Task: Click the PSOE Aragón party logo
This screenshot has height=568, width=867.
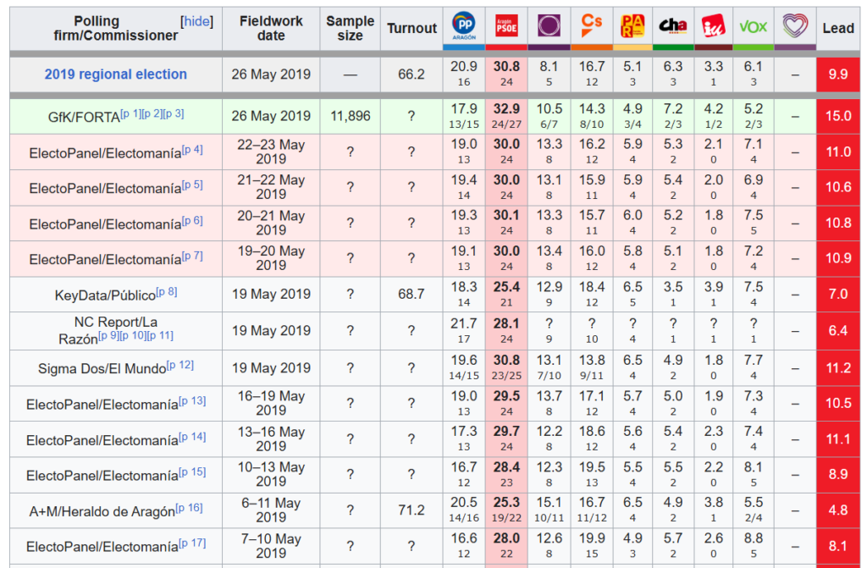Action: coord(505,26)
